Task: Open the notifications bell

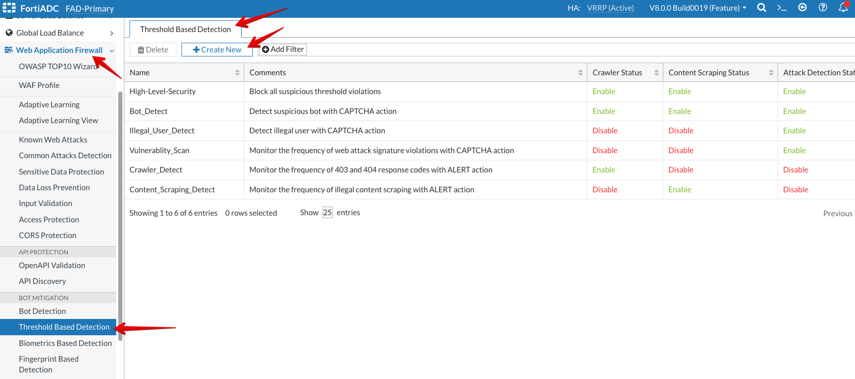Action: point(843,8)
